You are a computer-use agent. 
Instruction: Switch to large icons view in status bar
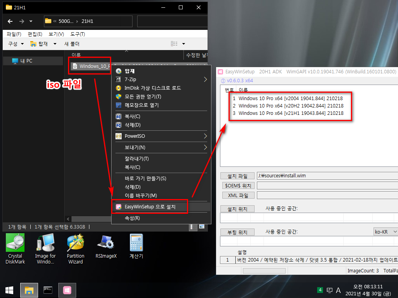pyautogui.click(x=202, y=227)
